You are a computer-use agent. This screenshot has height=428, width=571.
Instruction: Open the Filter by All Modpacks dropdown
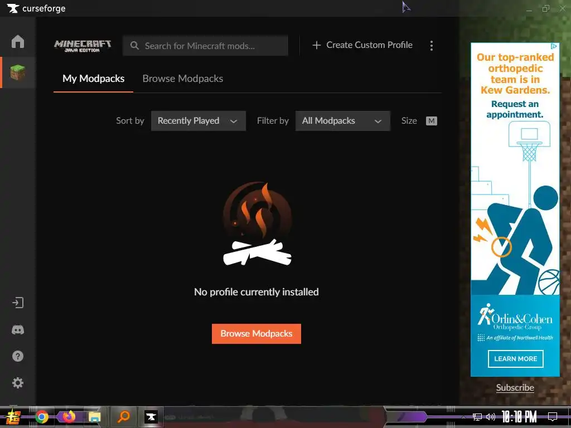coord(343,121)
